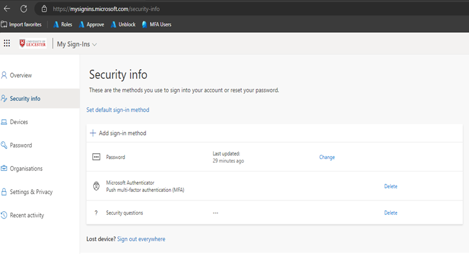The height and width of the screenshot is (254, 469).
Task: Click the Microsoft Authenticator icon
Action: [x=96, y=186]
